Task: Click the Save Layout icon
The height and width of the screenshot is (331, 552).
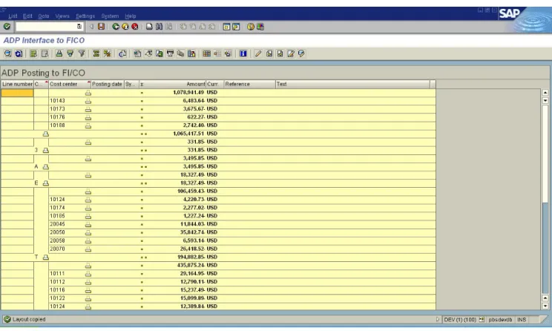Action: tap(228, 53)
